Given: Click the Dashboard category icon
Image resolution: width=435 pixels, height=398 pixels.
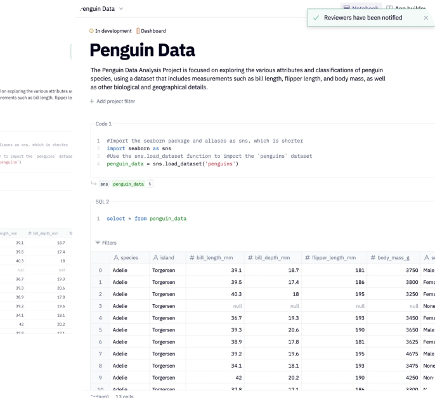Looking at the screenshot, I should pos(138,31).
